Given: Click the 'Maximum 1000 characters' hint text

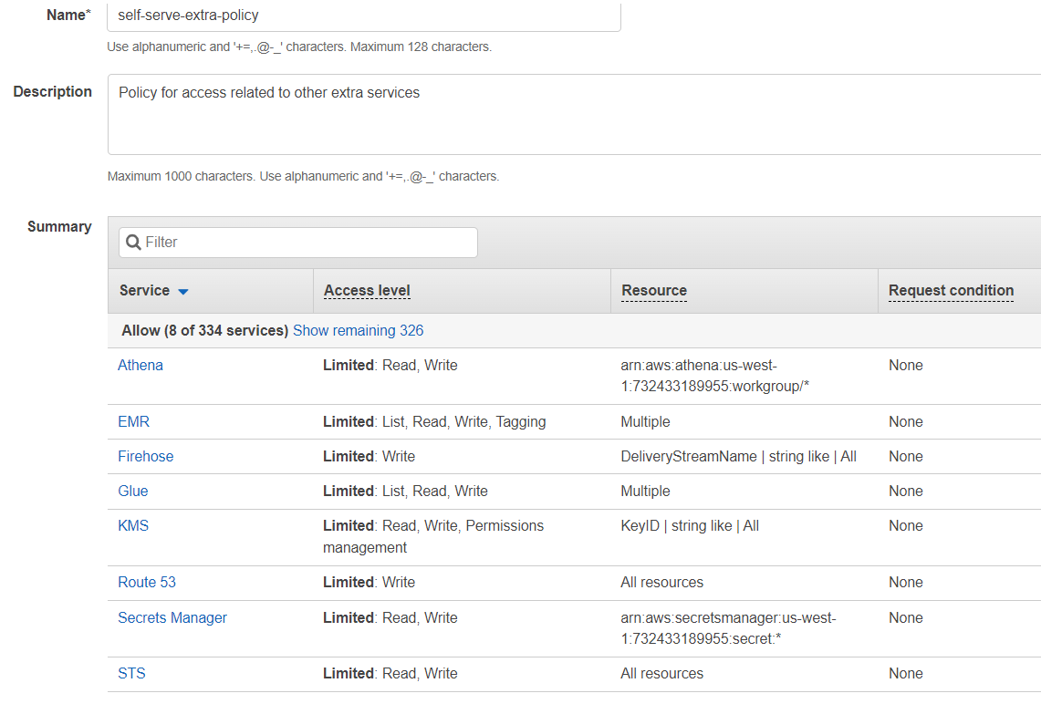Looking at the screenshot, I should tap(304, 177).
